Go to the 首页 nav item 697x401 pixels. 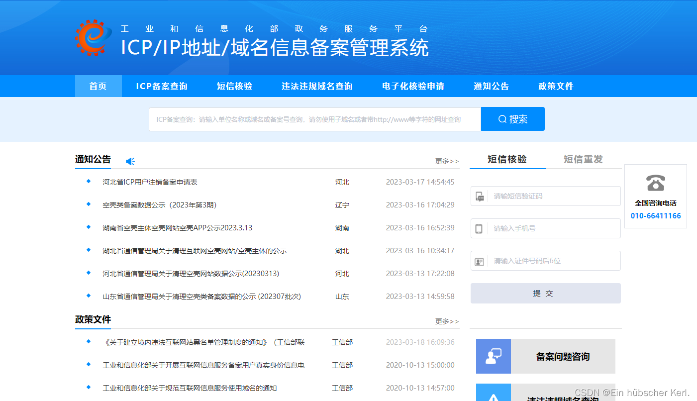coord(99,86)
